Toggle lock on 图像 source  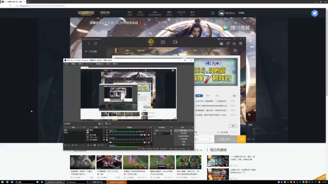[107, 130]
